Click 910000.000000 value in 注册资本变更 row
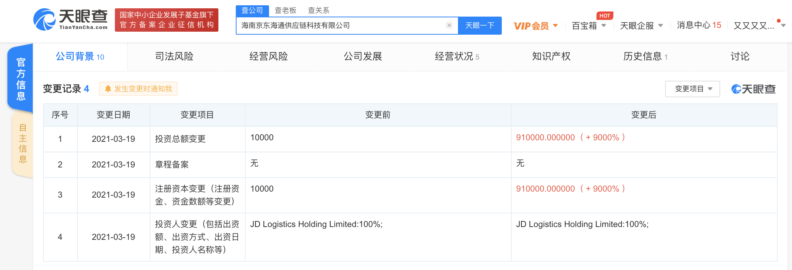The width and height of the screenshot is (792, 270). (x=545, y=189)
